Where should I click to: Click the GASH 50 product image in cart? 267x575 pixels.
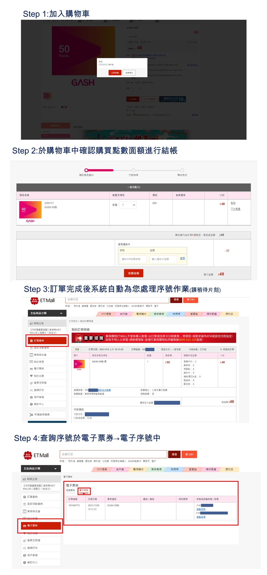(30, 211)
